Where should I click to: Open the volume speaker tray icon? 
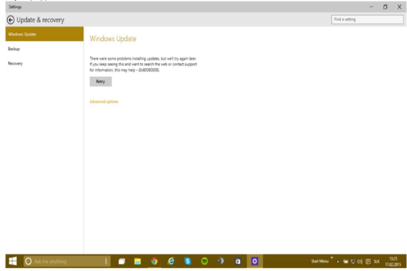point(360,261)
